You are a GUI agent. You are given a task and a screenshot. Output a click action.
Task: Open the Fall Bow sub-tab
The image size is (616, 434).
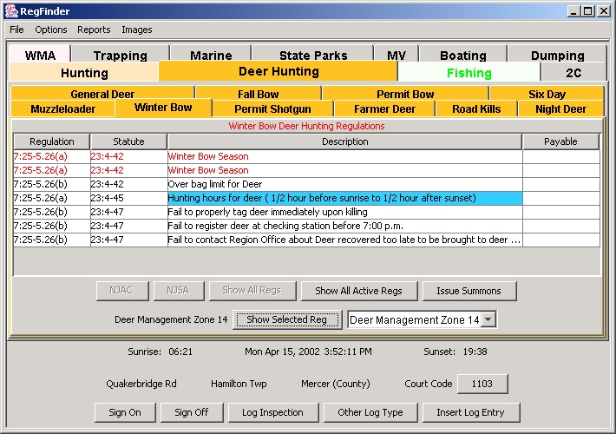(x=258, y=94)
